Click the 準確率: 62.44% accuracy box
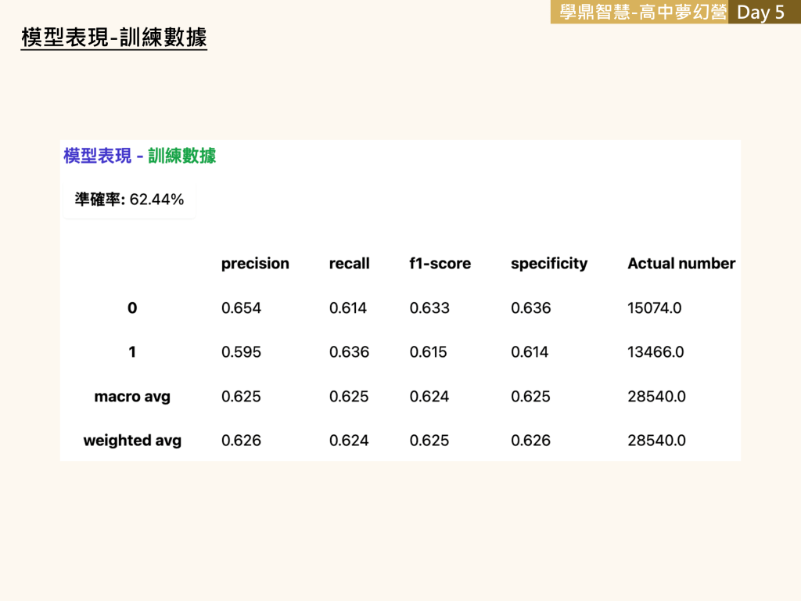Screen dimensions: 801x601 click(x=129, y=200)
